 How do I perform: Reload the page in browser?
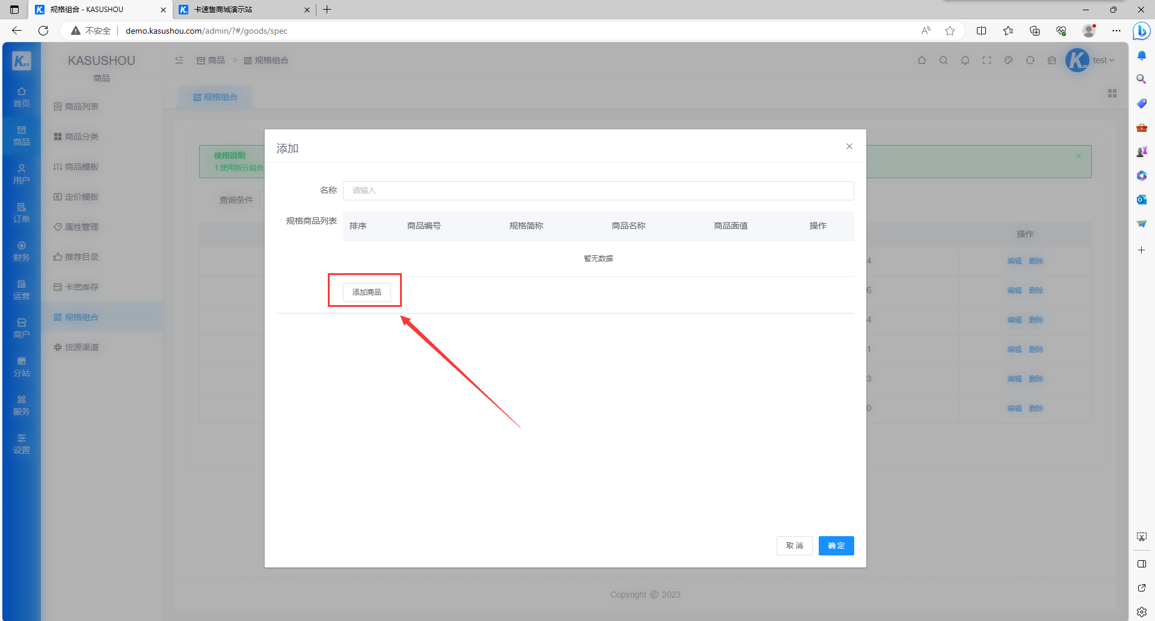coord(43,31)
